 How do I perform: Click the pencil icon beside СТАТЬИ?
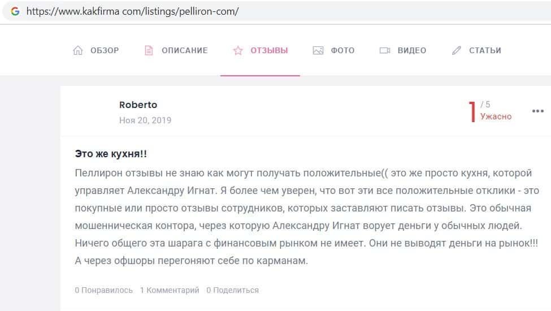tap(457, 50)
